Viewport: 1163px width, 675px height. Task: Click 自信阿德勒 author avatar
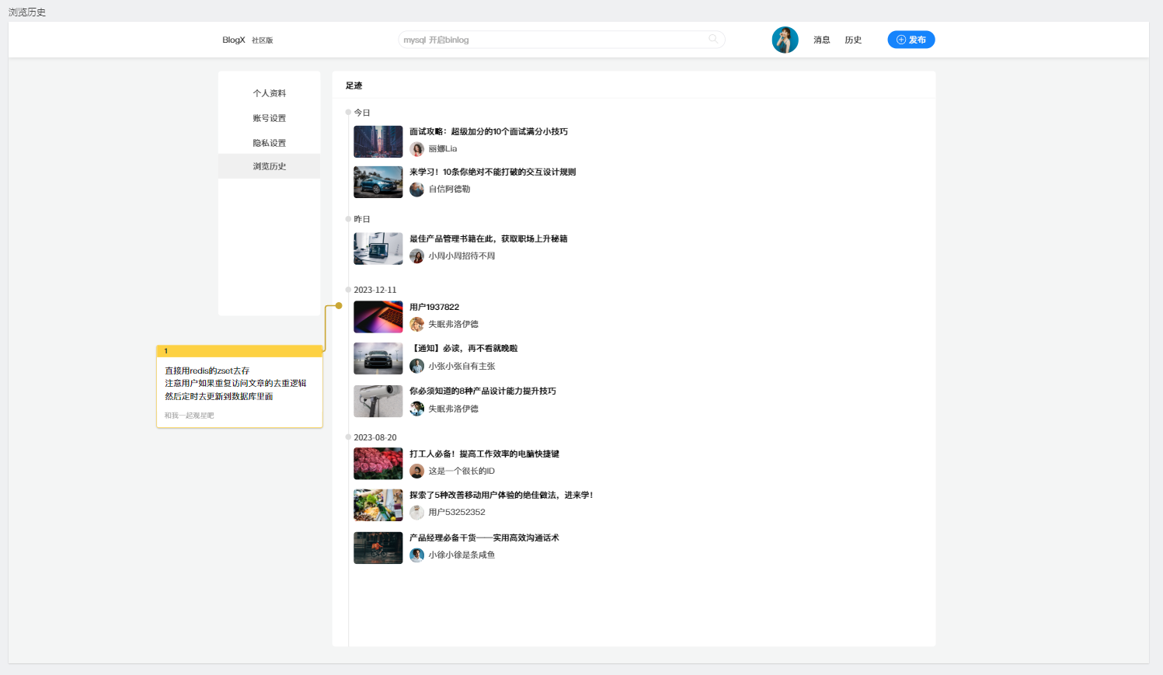[417, 190]
